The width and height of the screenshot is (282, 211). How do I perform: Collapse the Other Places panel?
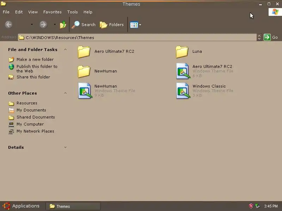(x=66, y=93)
